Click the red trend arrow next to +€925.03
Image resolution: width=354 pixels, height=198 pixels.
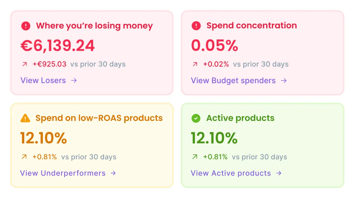pyautogui.click(x=24, y=64)
